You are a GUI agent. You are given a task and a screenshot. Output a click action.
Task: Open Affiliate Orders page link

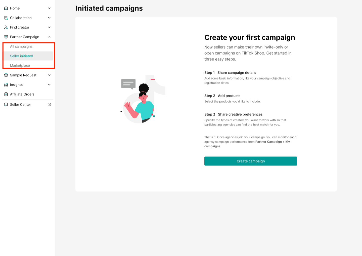pos(22,94)
